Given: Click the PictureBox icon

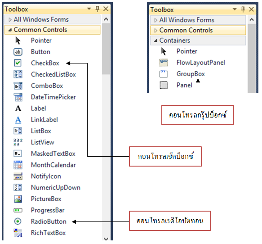Looking at the screenshot, I should (x=18, y=199).
